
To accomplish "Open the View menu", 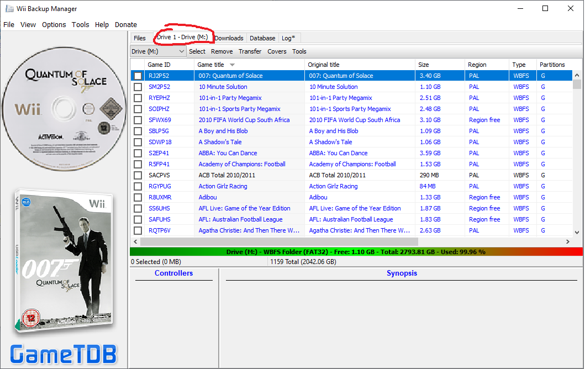I will pyautogui.click(x=28, y=25).
